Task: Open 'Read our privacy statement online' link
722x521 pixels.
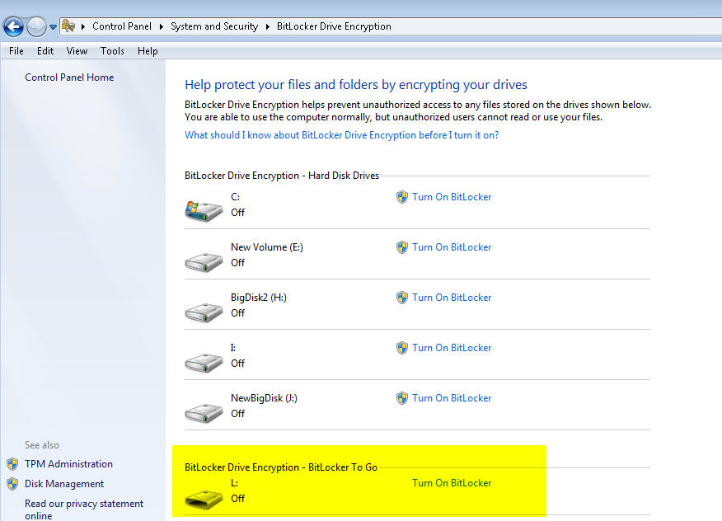Action: (x=84, y=509)
